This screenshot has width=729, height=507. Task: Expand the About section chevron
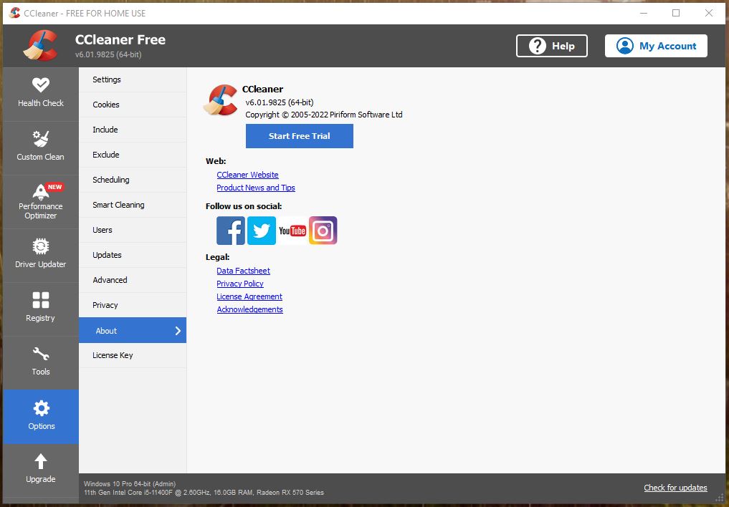[x=177, y=330]
